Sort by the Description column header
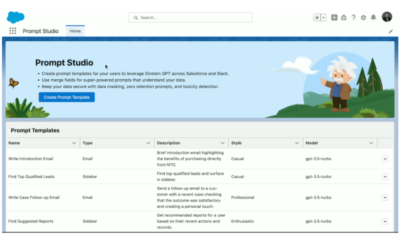 (168, 143)
